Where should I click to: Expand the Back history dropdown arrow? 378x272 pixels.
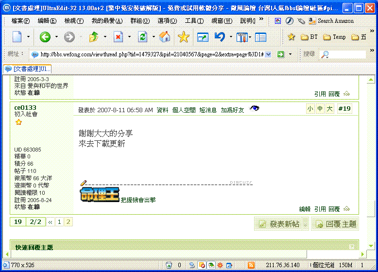(x=56, y=37)
